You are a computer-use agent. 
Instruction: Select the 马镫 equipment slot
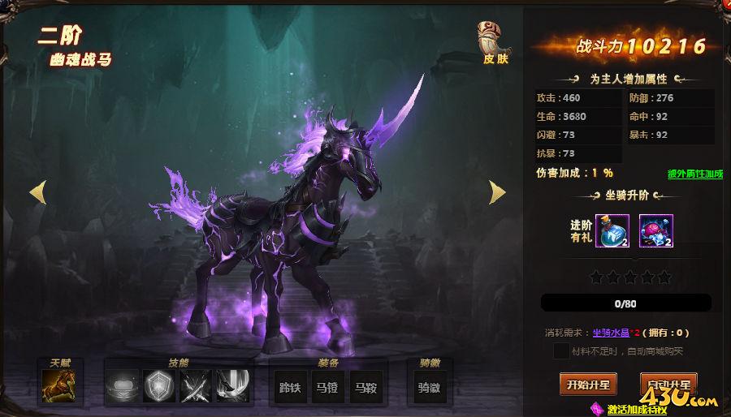328,387
